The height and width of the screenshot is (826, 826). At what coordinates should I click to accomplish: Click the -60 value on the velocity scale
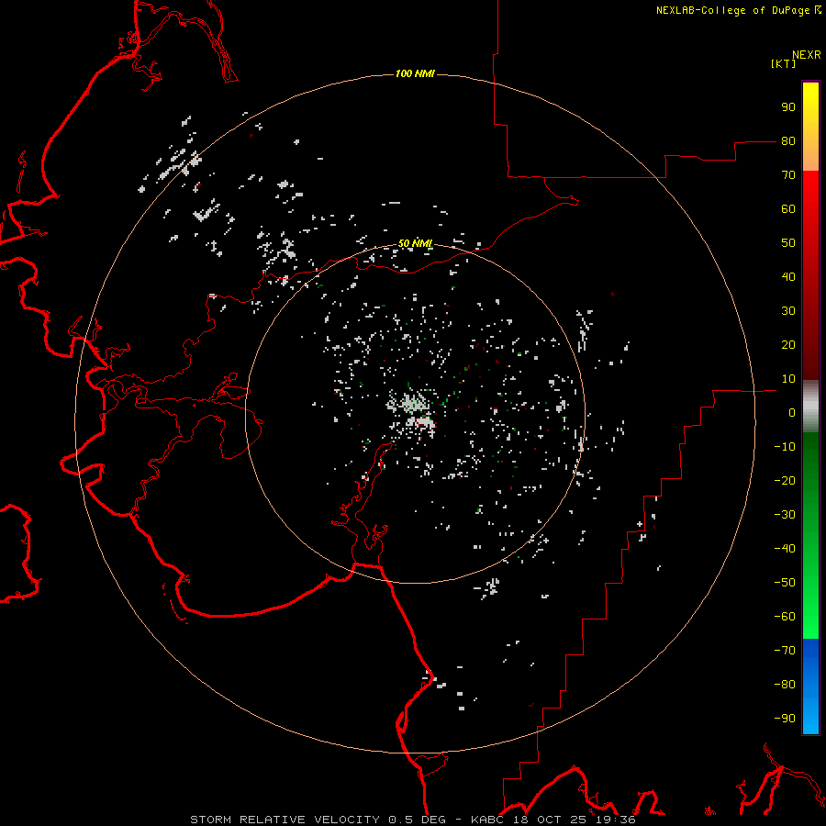pyautogui.click(x=785, y=617)
